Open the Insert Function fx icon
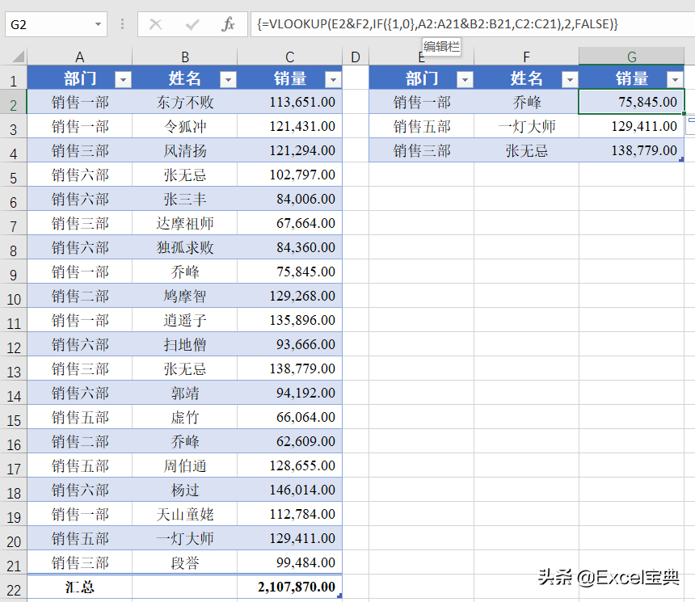 point(228,24)
